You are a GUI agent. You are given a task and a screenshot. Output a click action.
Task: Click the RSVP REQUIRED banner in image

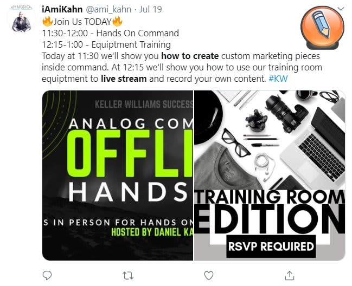(x=271, y=246)
